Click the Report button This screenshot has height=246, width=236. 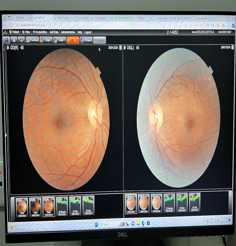click(99, 40)
